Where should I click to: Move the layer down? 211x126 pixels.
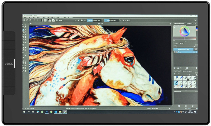(181, 68)
